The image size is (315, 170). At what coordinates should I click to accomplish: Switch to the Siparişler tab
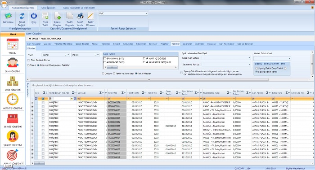pyautogui.click(x=187, y=44)
